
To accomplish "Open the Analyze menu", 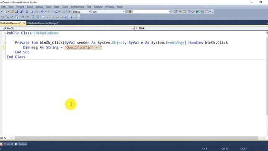I will pos(98,7).
